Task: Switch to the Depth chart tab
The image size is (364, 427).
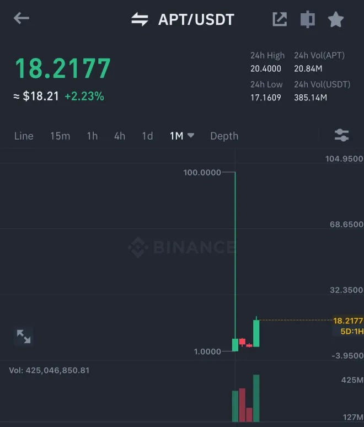Action: [x=224, y=136]
